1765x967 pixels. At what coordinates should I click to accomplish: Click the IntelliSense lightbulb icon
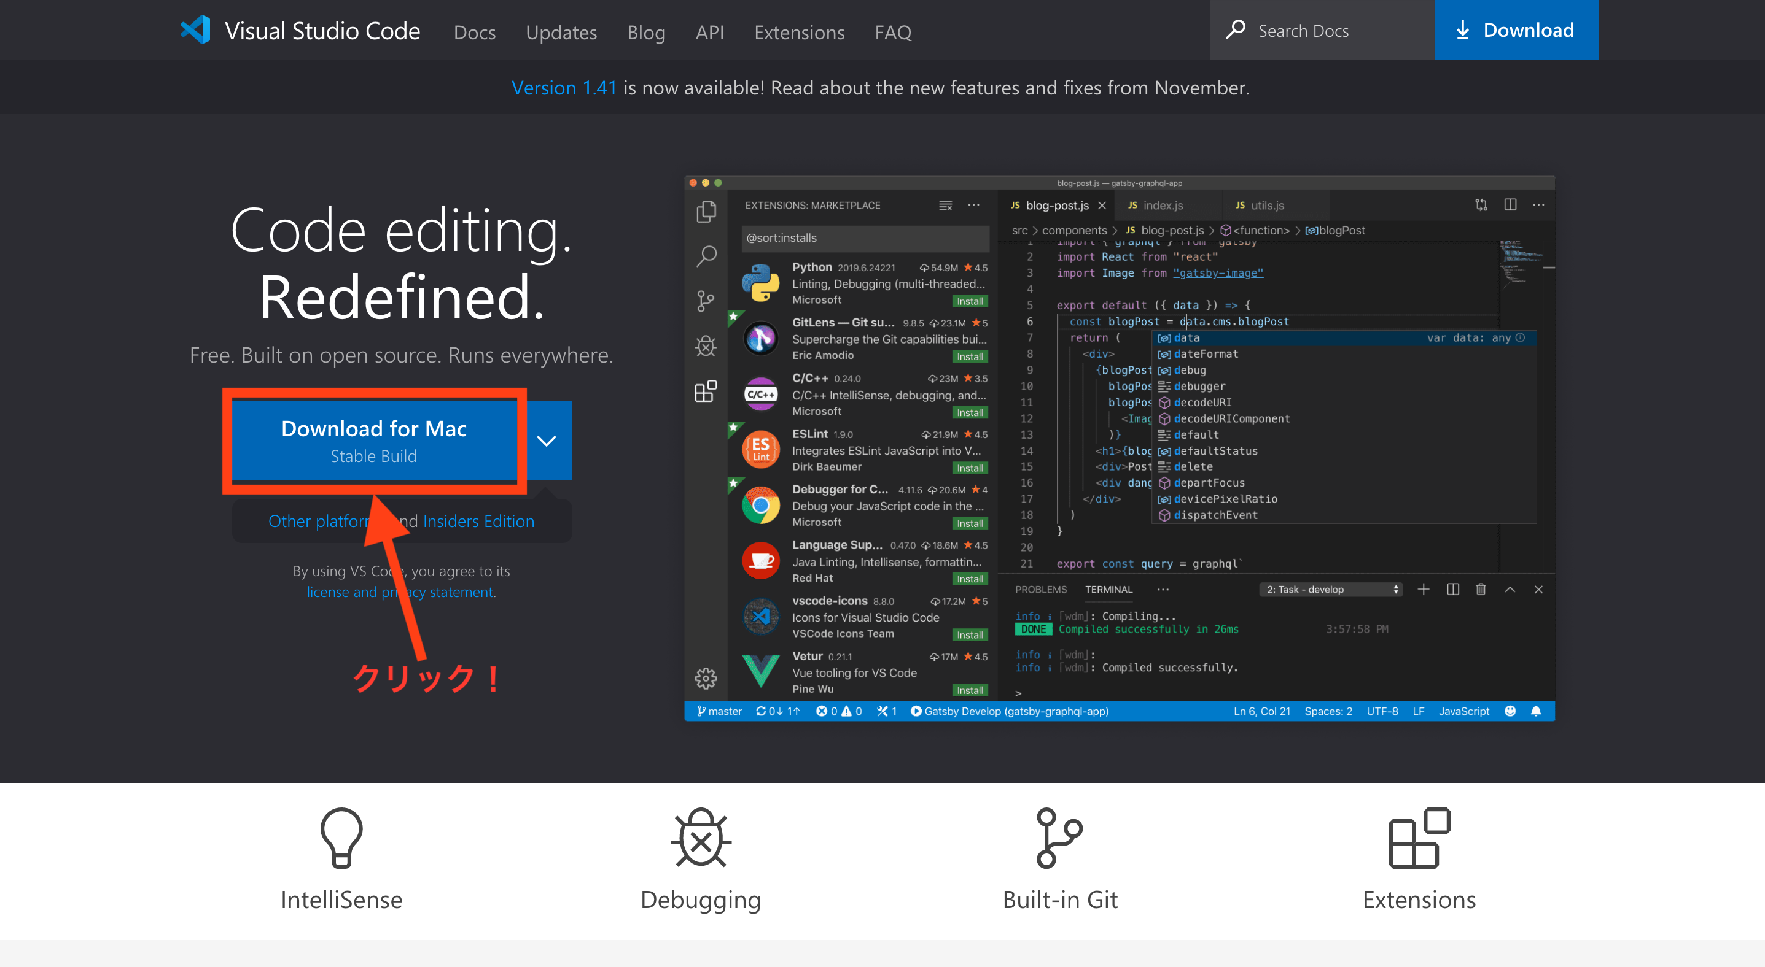tap(341, 838)
